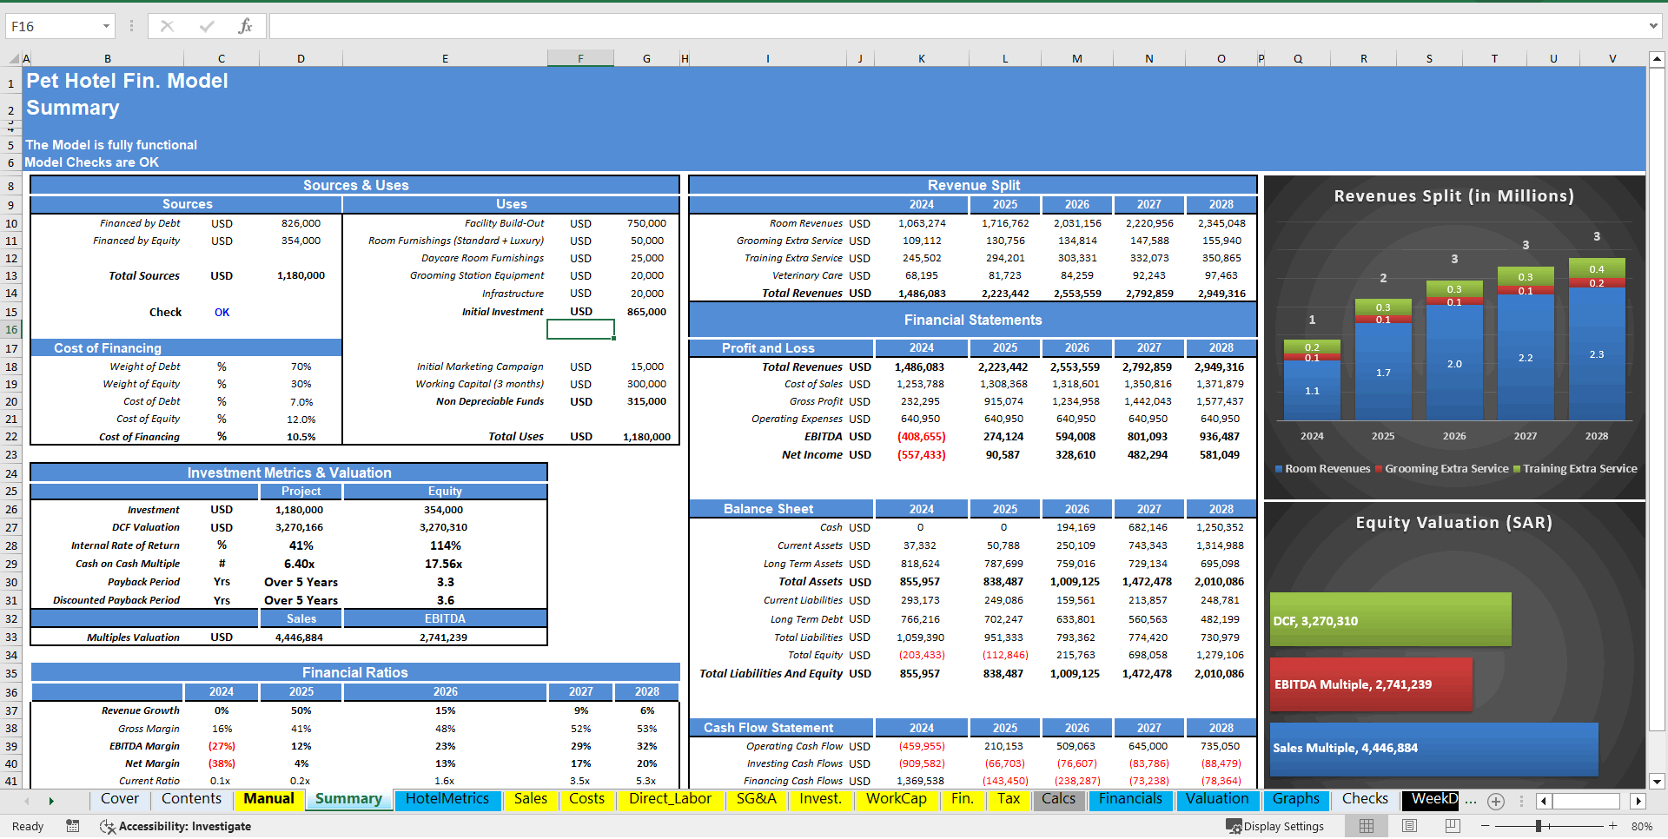
Task: Open the Financials sheet tab
Action: [x=1130, y=799]
